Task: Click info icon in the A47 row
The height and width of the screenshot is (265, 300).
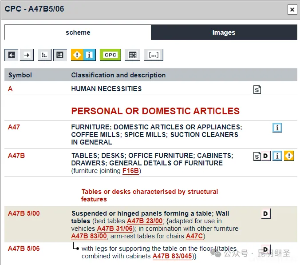Action: pos(277,128)
